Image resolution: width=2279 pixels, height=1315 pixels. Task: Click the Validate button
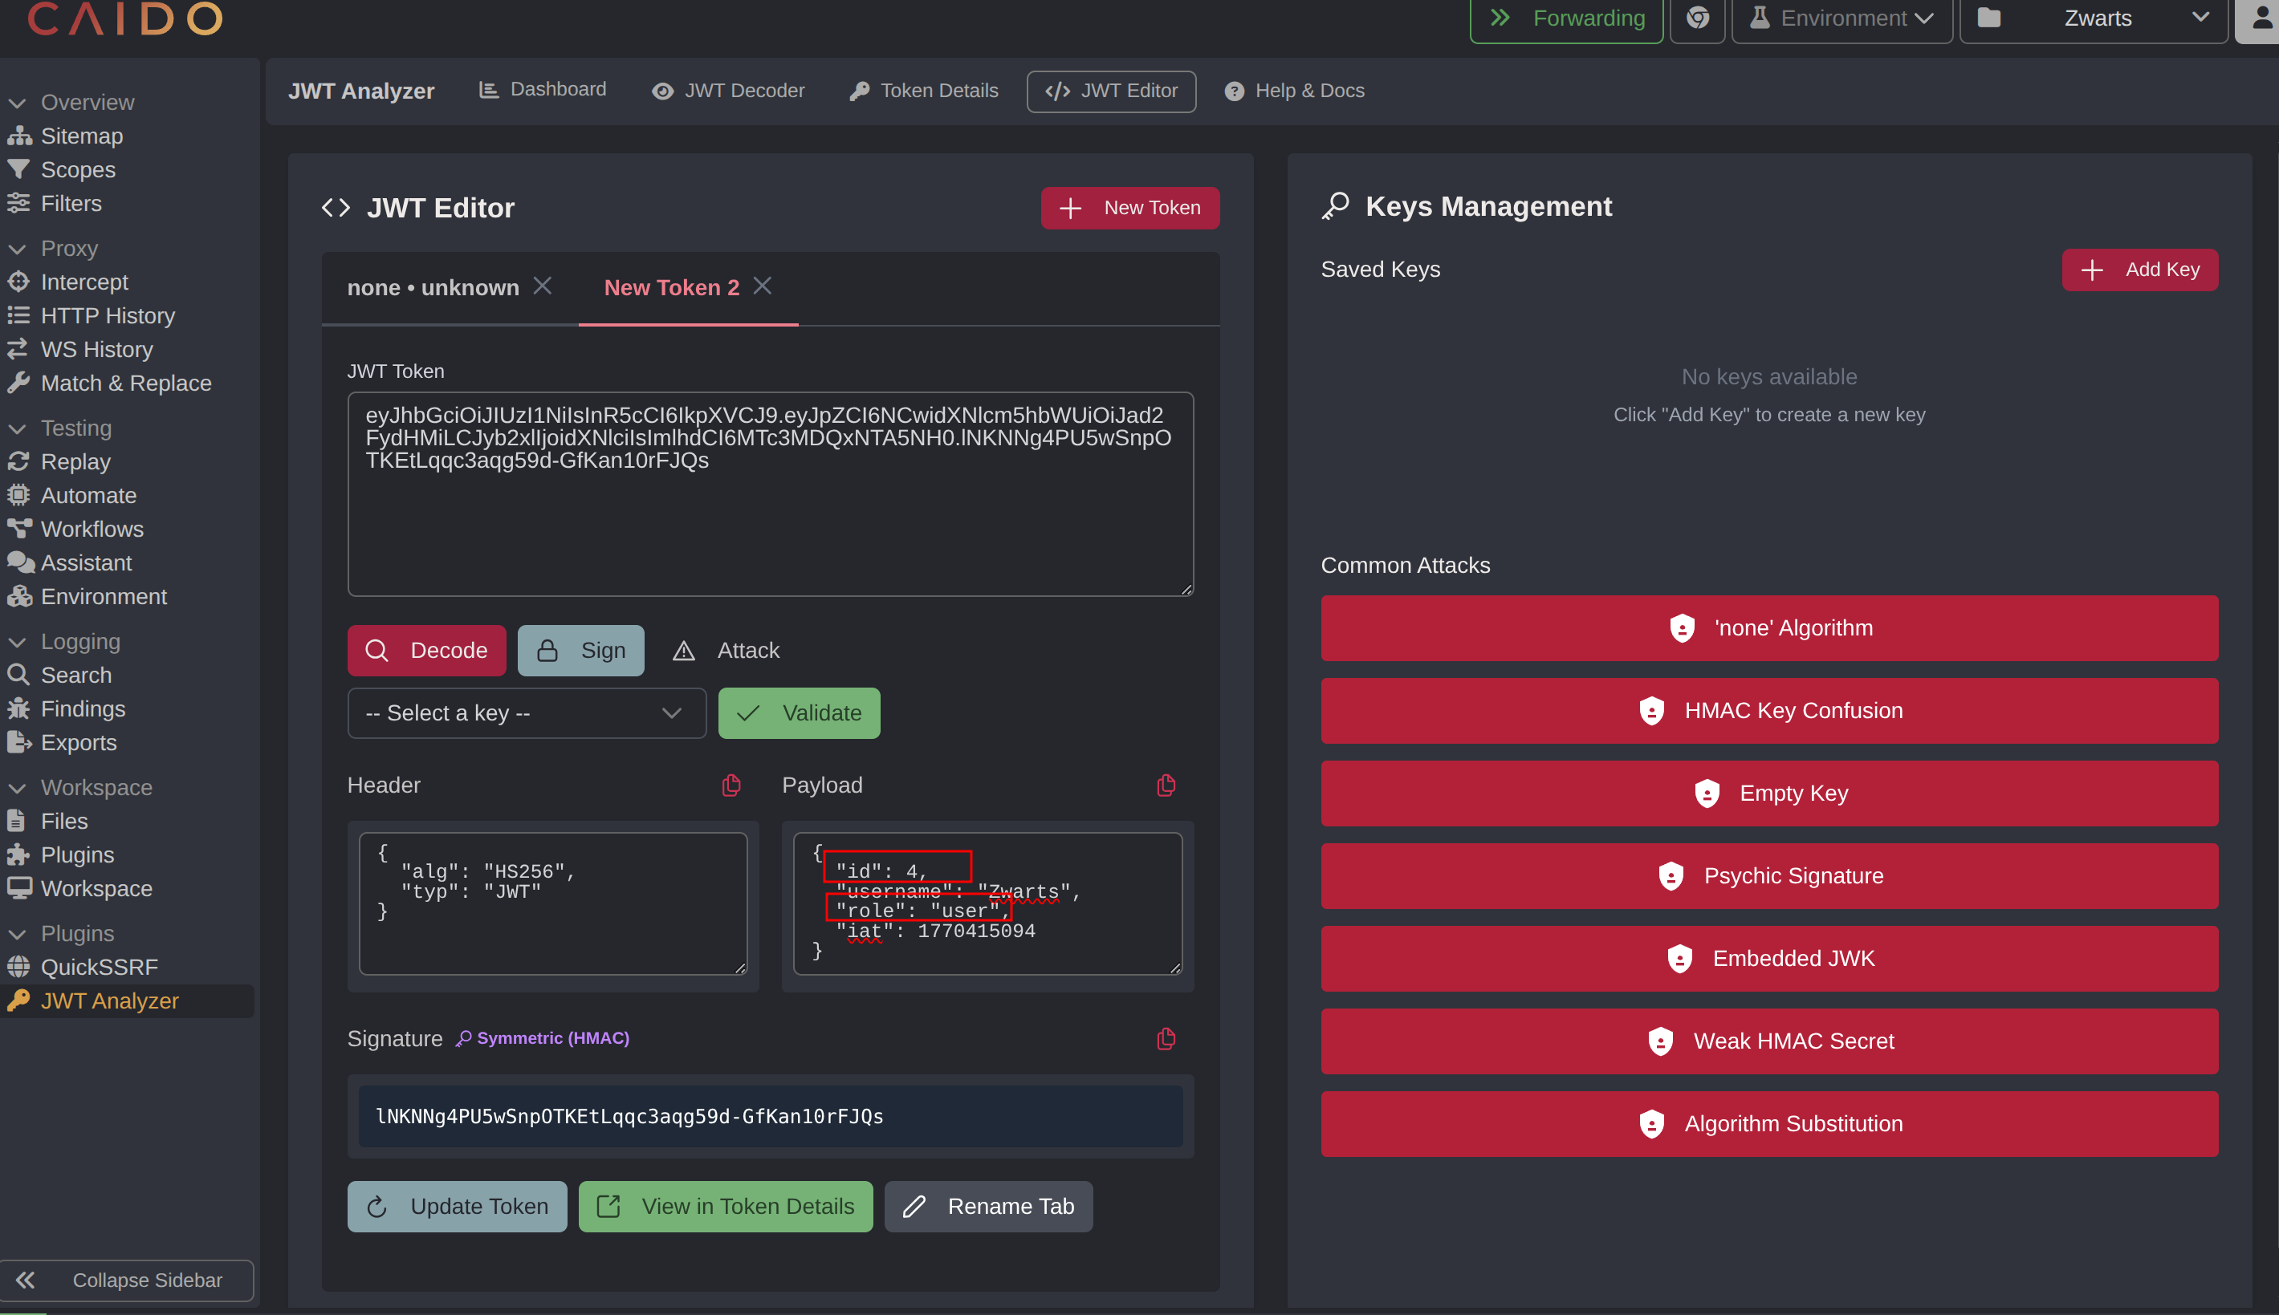tap(799, 712)
